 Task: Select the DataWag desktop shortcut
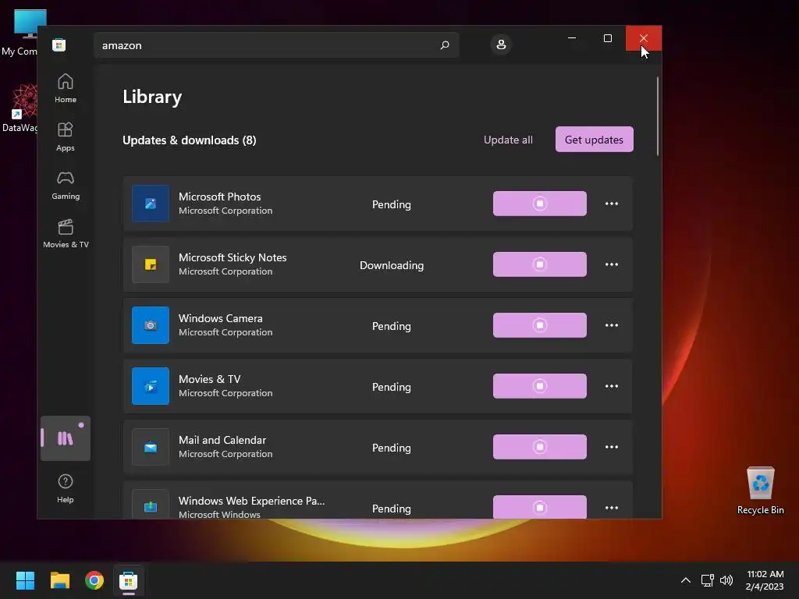coord(20,108)
